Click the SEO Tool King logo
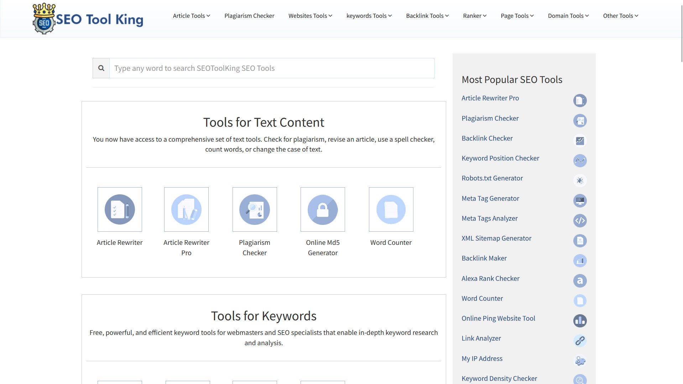The height and width of the screenshot is (384, 683). coord(88,19)
